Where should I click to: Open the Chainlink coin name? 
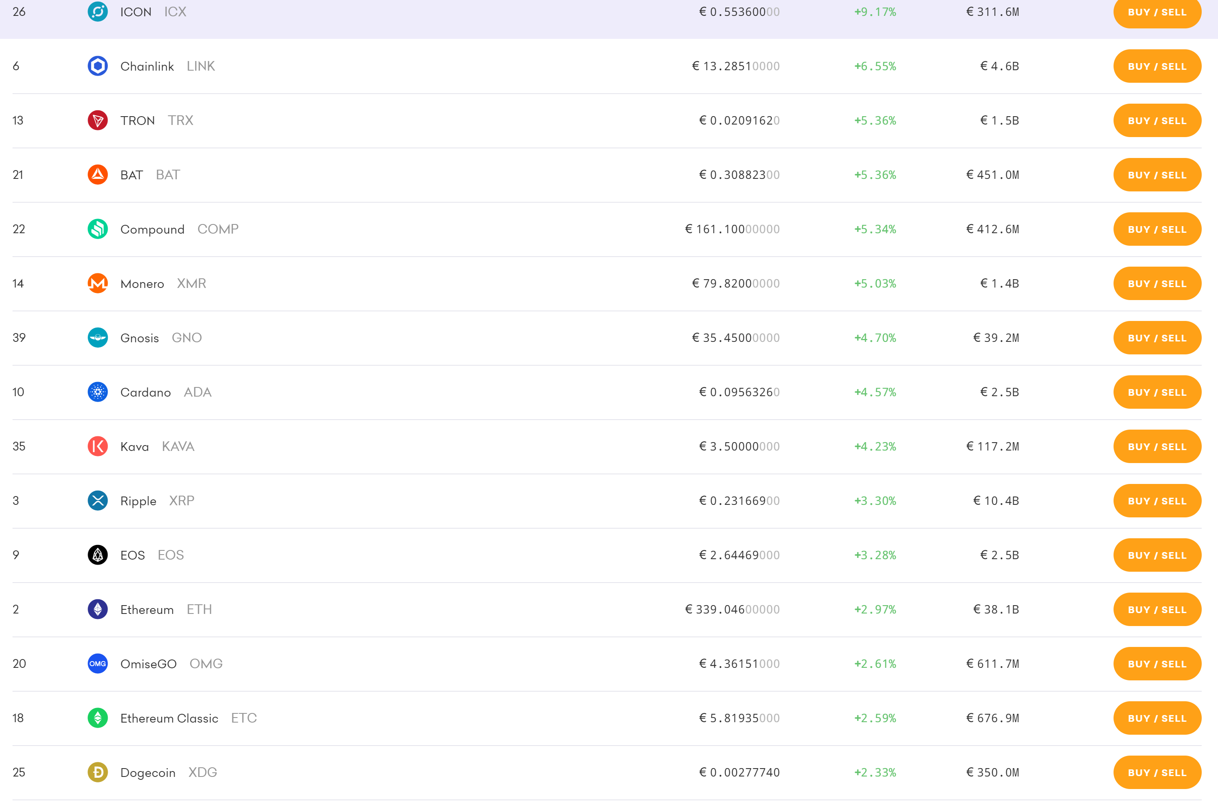(147, 66)
